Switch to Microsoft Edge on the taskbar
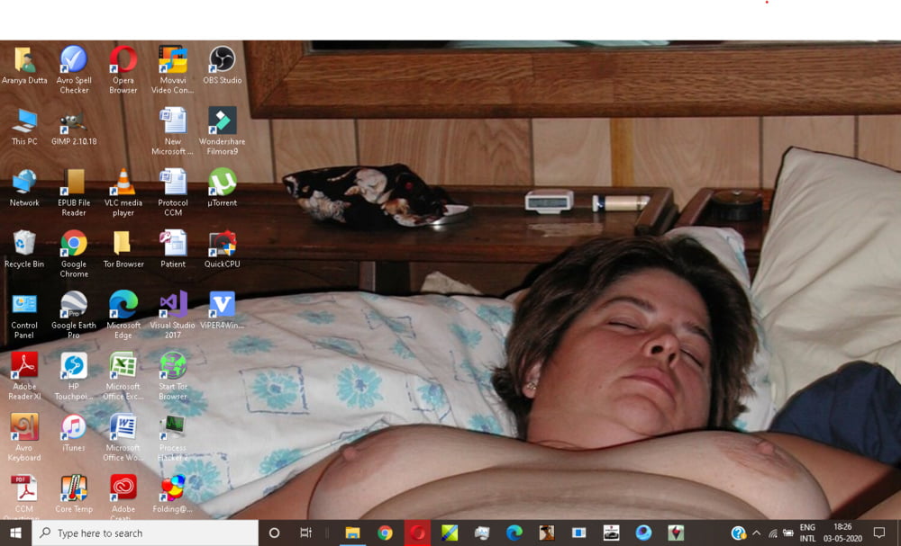Image resolution: width=901 pixels, height=546 pixels. (514, 533)
